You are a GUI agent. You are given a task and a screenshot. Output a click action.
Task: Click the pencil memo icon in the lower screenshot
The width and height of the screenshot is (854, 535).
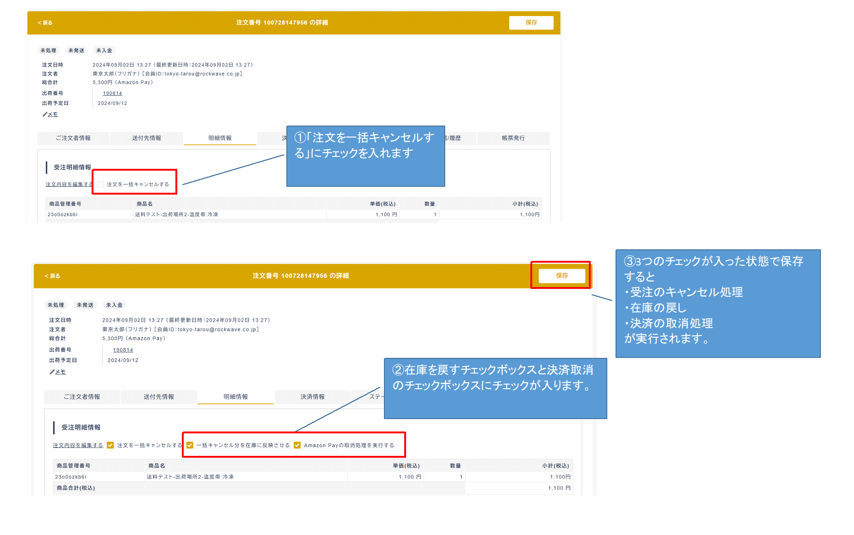pyautogui.click(x=52, y=372)
